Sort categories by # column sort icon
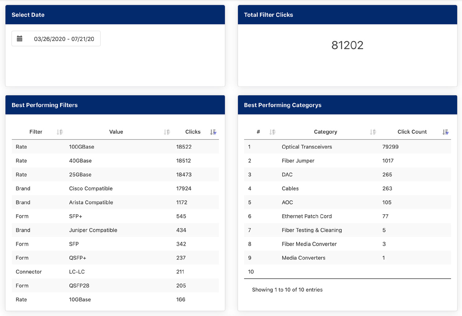This screenshot has width=462, height=316. [272, 132]
